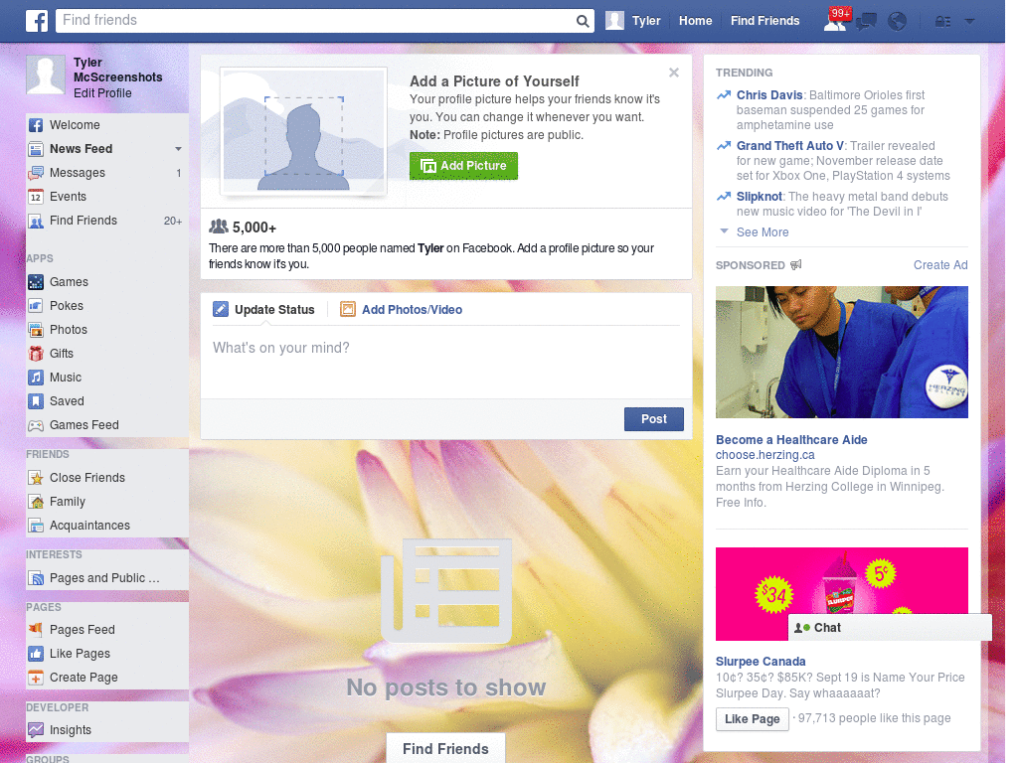Viewport: 1018px width, 763px height.
Task: Click the healthcare aide ad image
Action: (841, 352)
